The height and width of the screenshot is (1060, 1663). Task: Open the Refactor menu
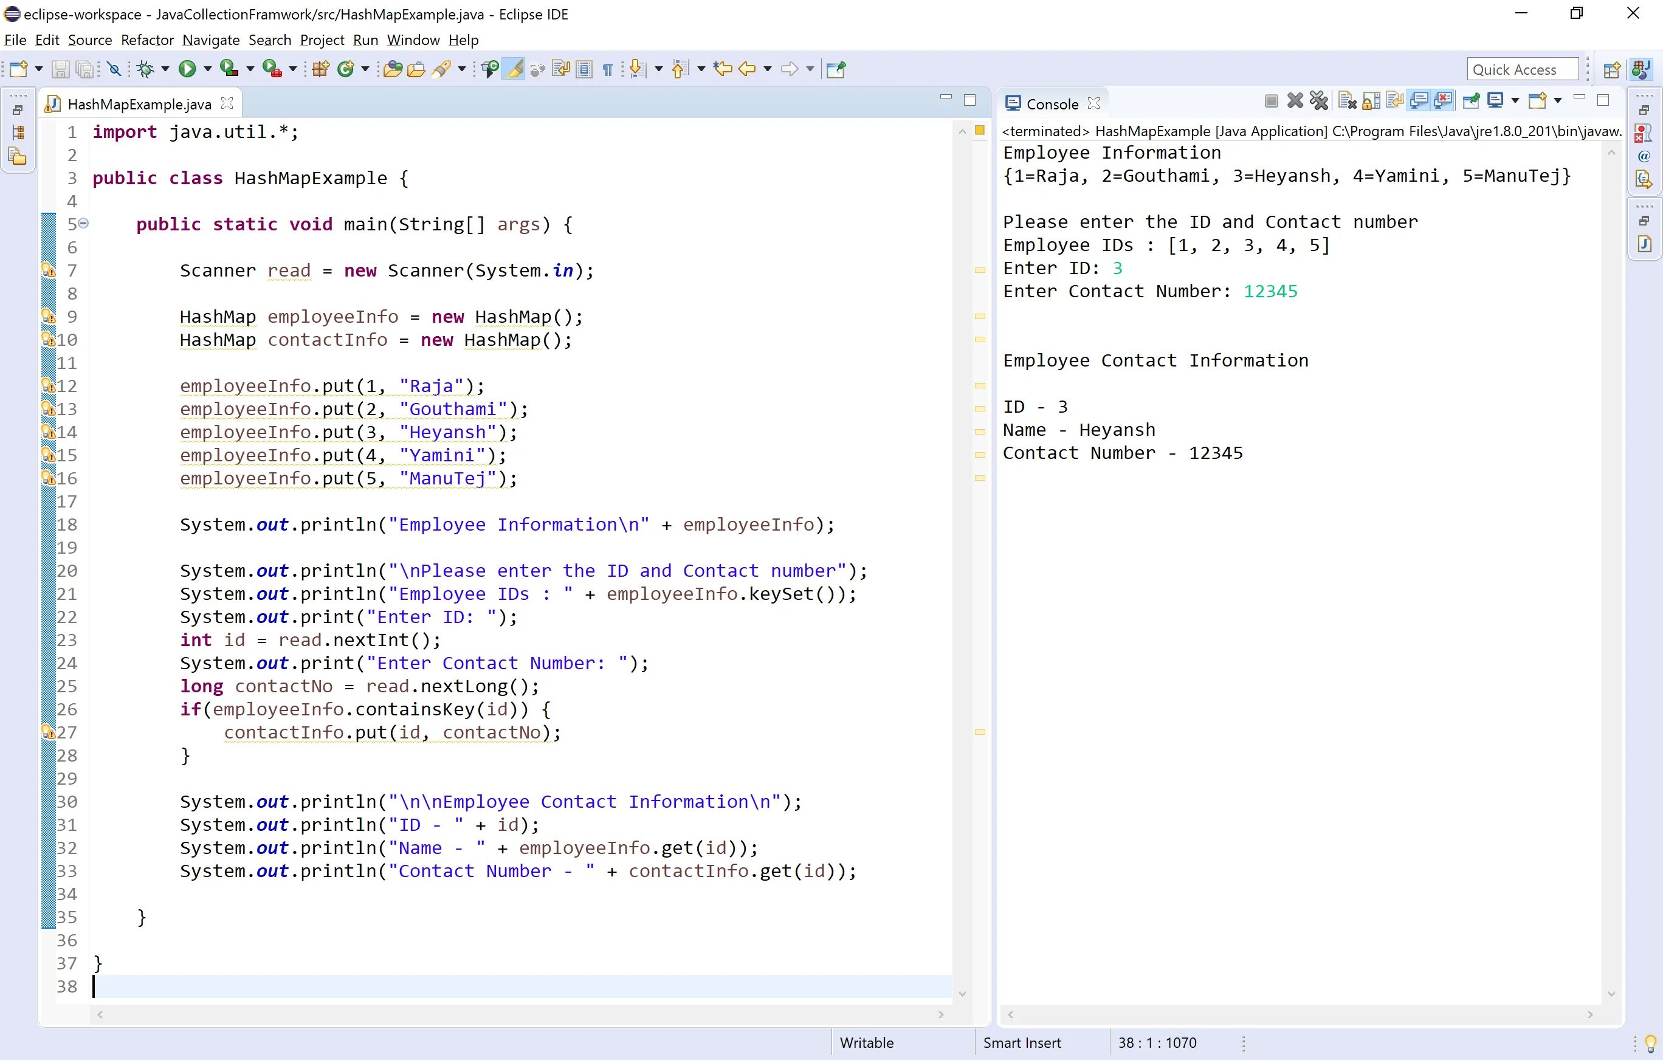click(146, 40)
